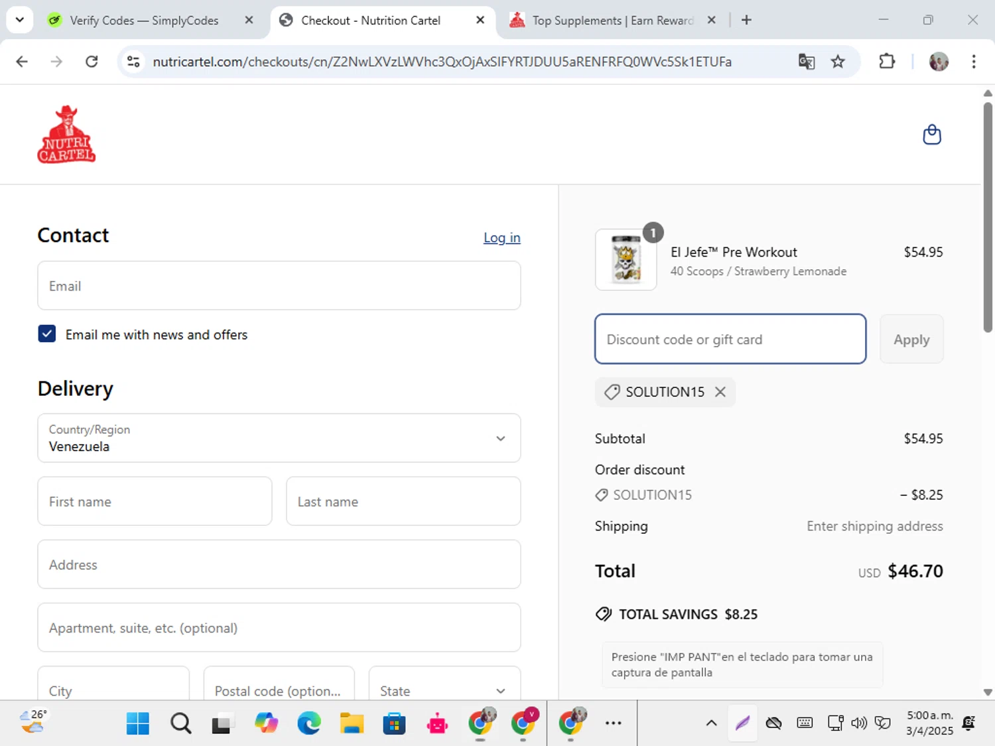Viewport: 995px width, 746px height.
Task: Open Task View on the taskbar
Action: point(222,723)
